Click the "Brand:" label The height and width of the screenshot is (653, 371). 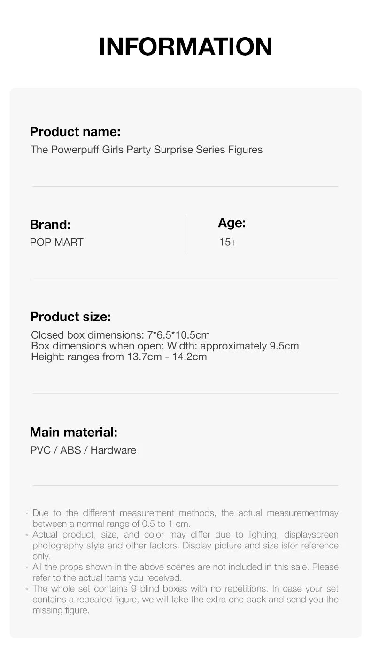point(50,225)
